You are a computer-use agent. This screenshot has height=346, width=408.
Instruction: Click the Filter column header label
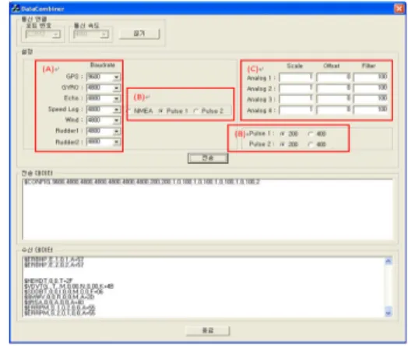tap(369, 66)
